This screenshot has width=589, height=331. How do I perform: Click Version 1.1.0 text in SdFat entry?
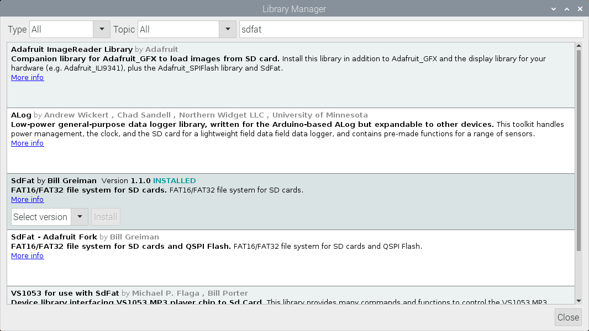click(126, 181)
